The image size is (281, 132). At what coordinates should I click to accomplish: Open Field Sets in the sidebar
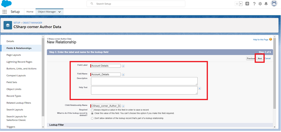tap(12, 82)
